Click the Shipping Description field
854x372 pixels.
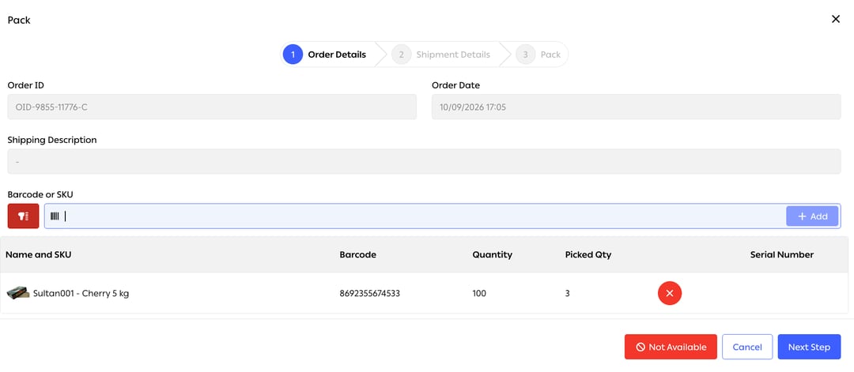[425, 162]
